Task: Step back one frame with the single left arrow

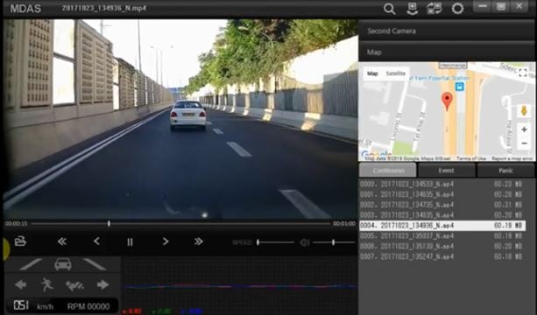Action: 97,241
